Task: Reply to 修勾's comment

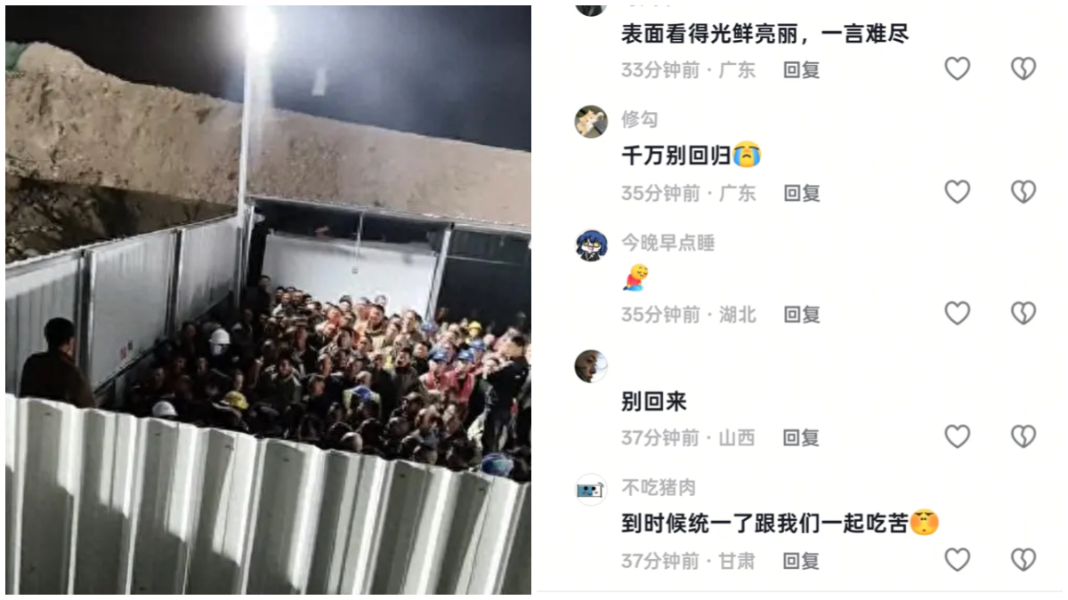Action: [x=801, y=193]
